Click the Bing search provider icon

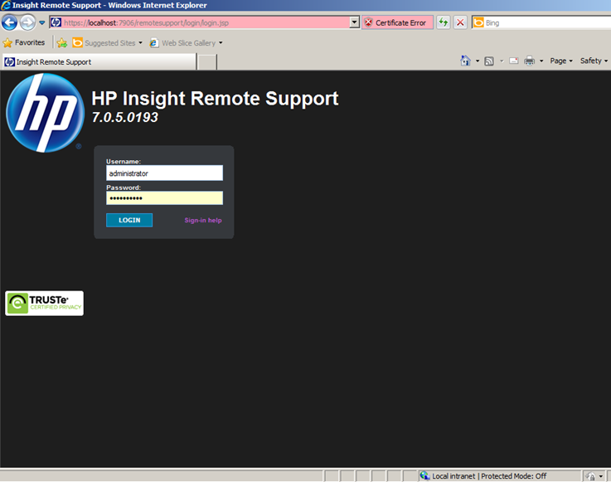pos(478,22)
